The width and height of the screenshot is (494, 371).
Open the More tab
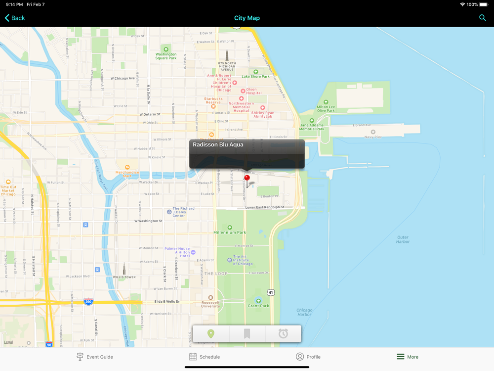[408, 357]
